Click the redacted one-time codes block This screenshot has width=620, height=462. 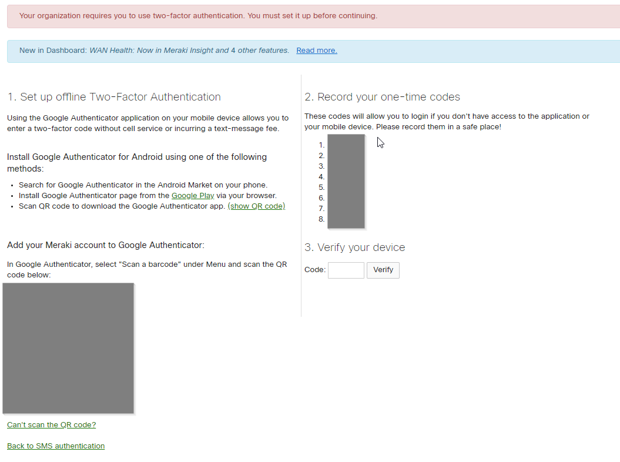pyautogui.click(x=346, y=181)
